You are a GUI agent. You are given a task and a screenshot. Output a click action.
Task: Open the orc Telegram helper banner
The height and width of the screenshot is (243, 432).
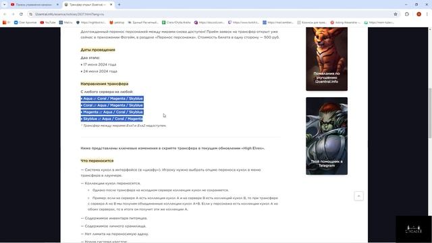pyautogui.click(x=327, y=136)
